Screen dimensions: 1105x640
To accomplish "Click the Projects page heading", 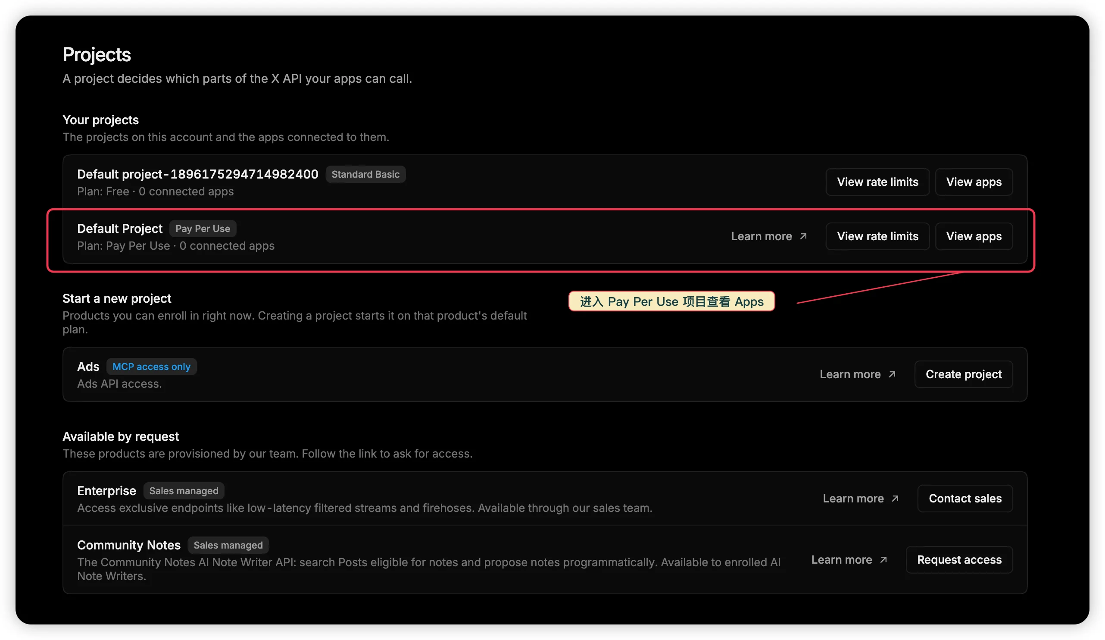I will coord(97,54).
